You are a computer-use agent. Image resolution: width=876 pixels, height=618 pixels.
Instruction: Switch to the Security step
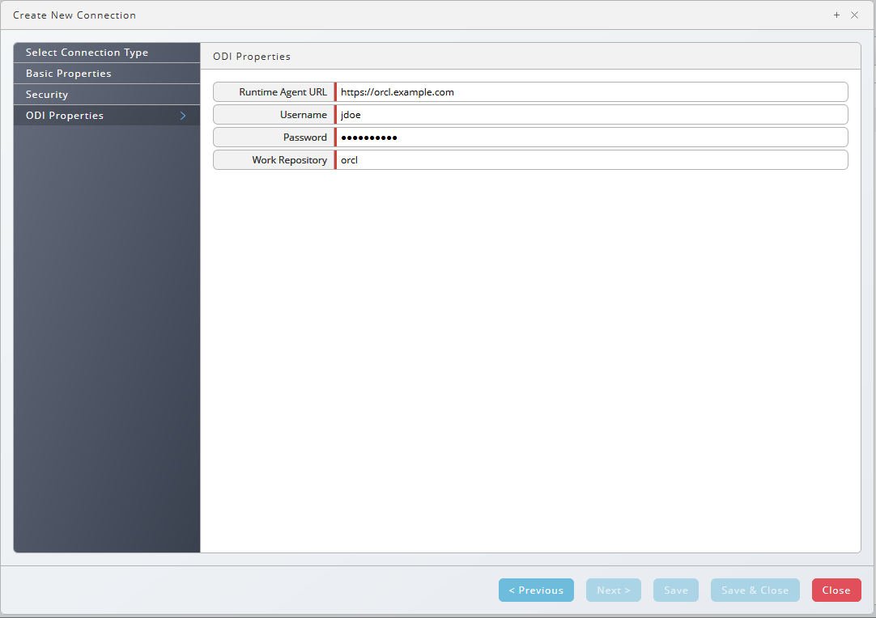click(x=107, y=95)
